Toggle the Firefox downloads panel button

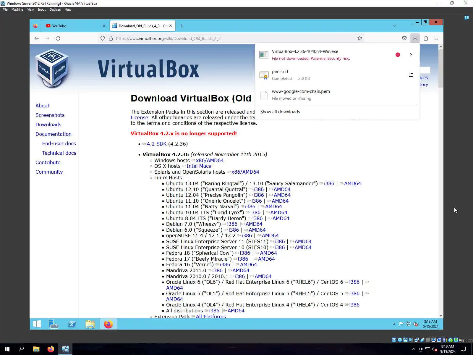(x=415, y=38)
